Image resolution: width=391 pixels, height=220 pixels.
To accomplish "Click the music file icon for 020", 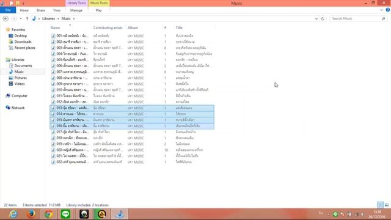I will tap(53, 150).
